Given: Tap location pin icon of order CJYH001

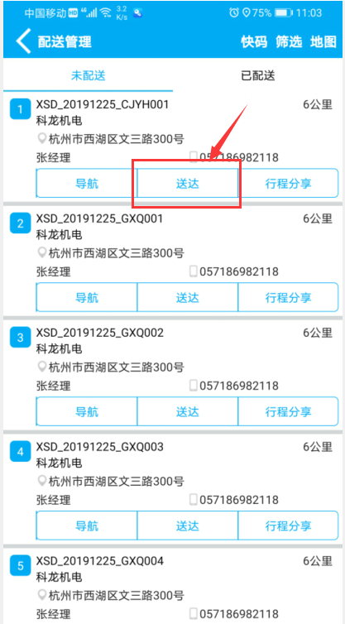Looking at the screenshot, I should click(x=42, y=139).
